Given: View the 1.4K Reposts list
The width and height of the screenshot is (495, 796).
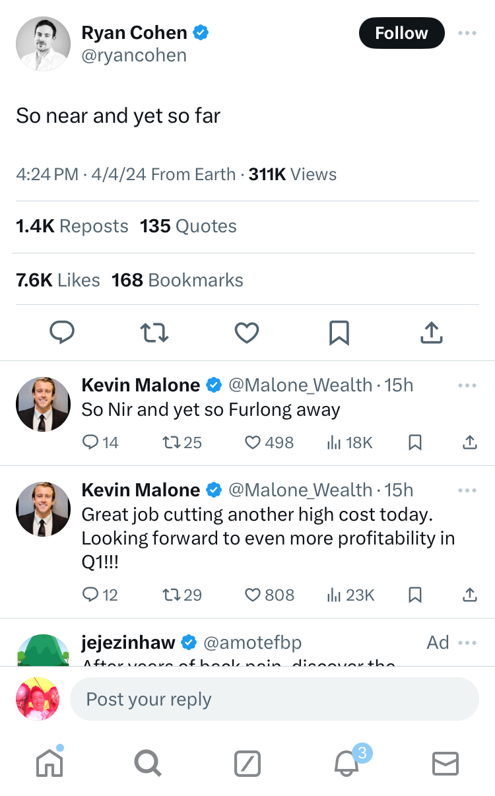Looking at the screenshot, I should (x=72, y=226).
